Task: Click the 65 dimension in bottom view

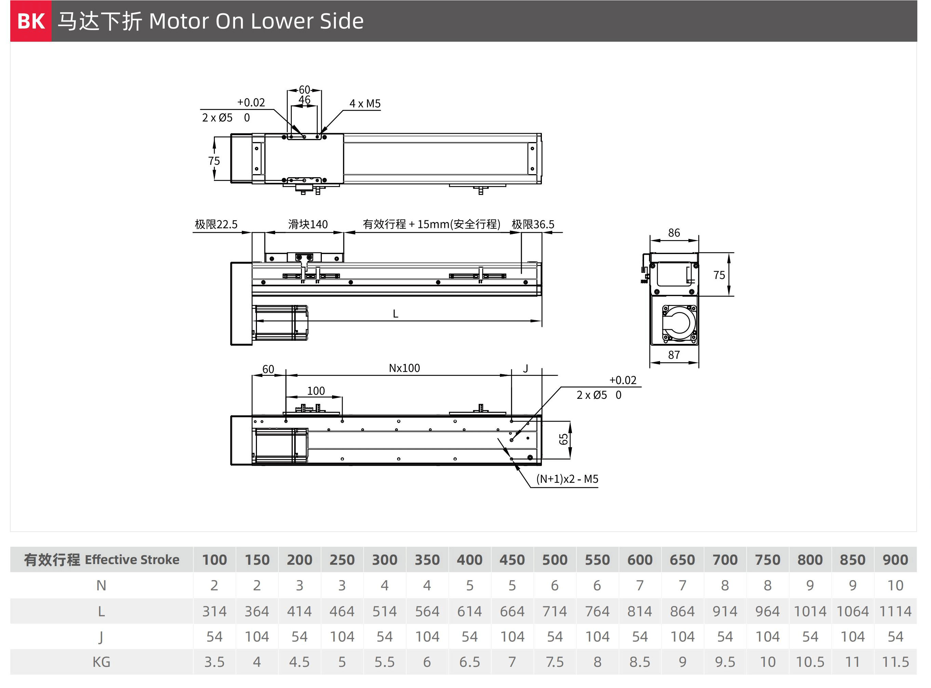Action: [x=563, y=439]
